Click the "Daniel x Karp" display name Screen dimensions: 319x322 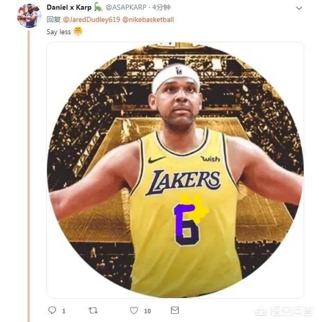point(69,7)
